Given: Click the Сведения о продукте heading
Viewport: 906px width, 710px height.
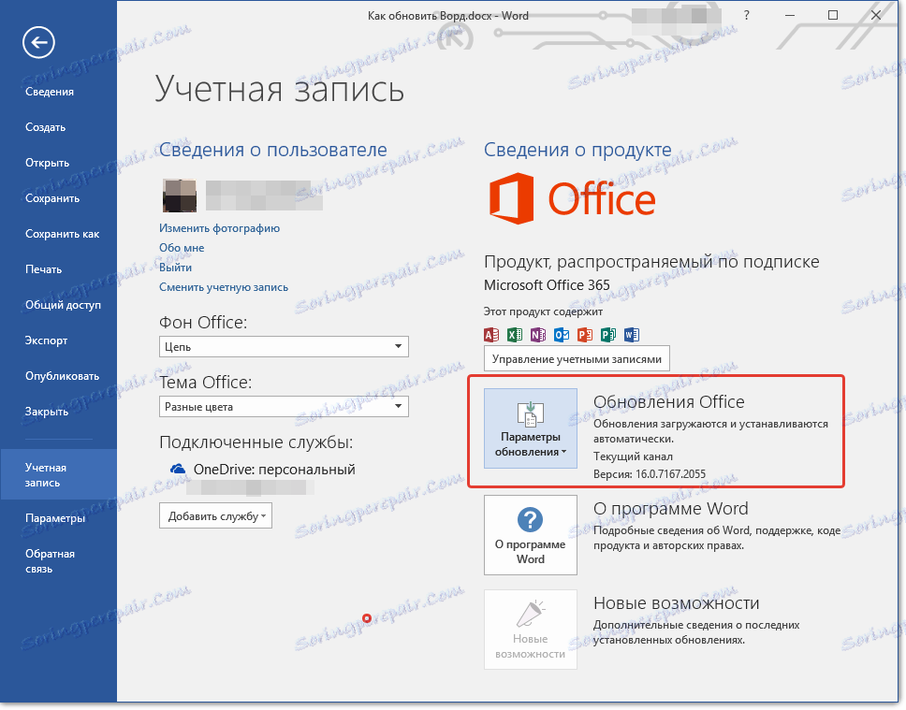Looking at the screenshot, I should click(x=577, y=150).
